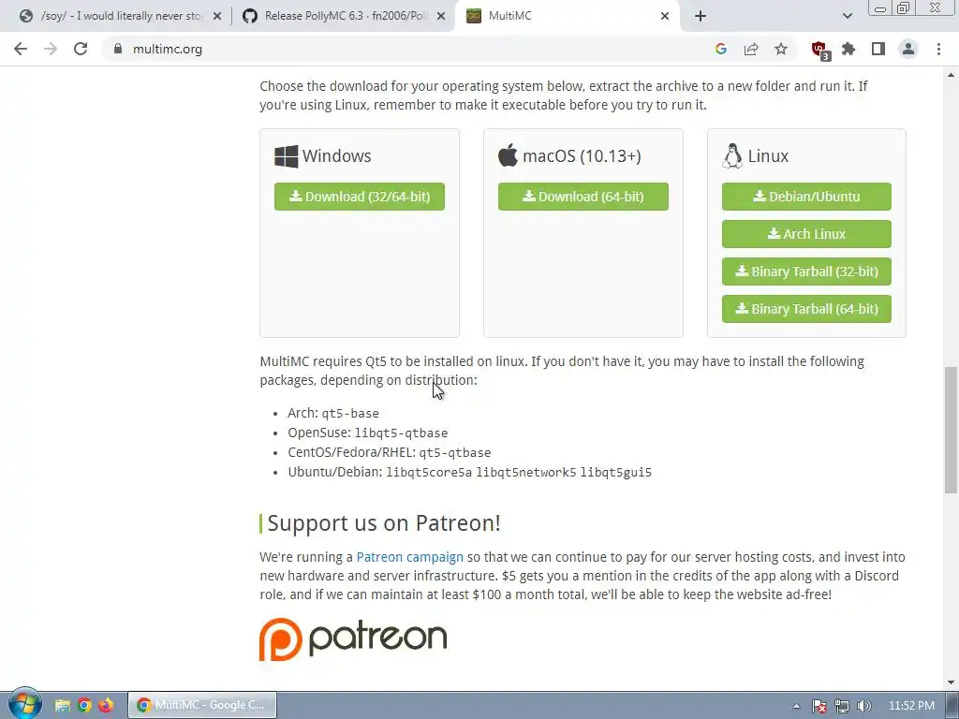
Task: Open the extensions puzzle icon
Action: point(848,49)
